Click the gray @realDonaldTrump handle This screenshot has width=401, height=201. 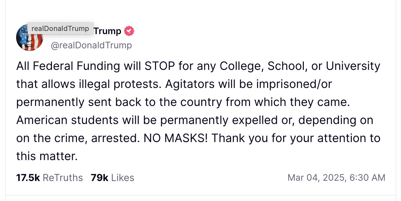91,45
